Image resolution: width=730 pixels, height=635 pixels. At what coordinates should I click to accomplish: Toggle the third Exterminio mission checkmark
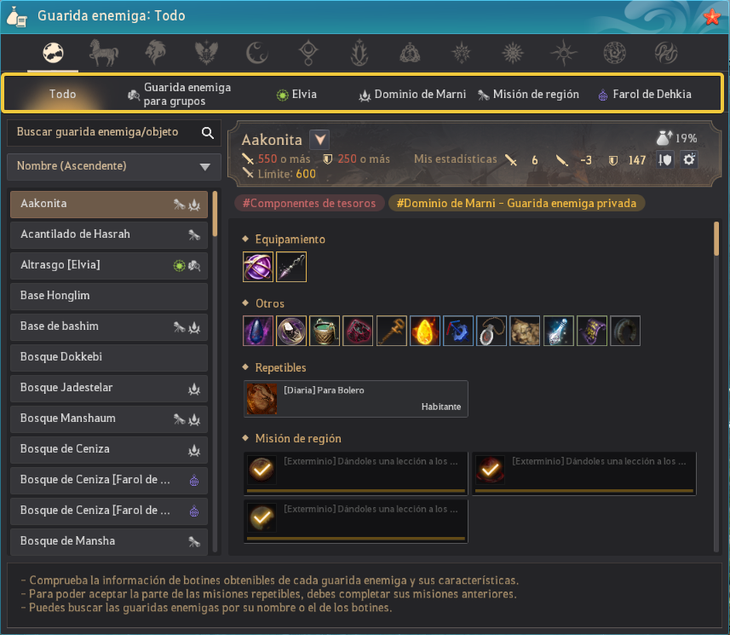point(262,517)
